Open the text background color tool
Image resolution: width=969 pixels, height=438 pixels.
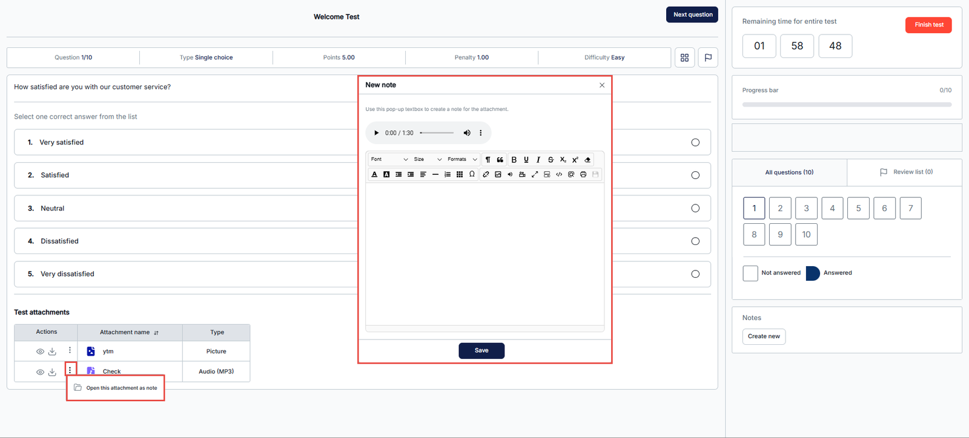386,174
